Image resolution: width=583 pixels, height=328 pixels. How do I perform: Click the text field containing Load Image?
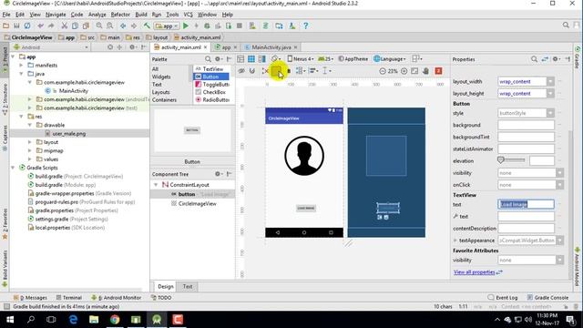526,204
